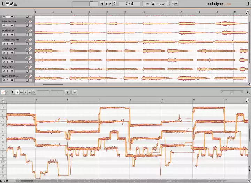Screen dimensions: 251x183
Task: Solo the EDIE ALTO-cm track
Action: click(x=8, y=71)
